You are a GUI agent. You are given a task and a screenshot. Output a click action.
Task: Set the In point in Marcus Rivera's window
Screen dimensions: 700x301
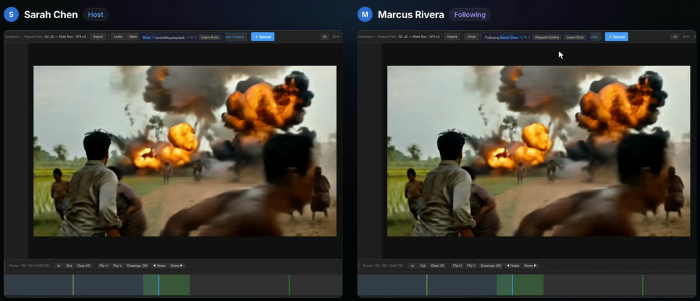click(412, 266)
